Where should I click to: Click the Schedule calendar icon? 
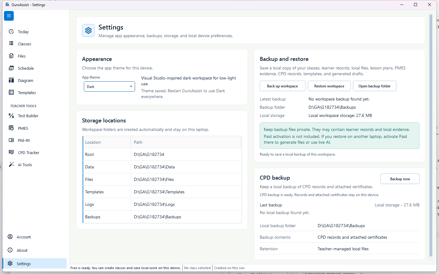11,68
